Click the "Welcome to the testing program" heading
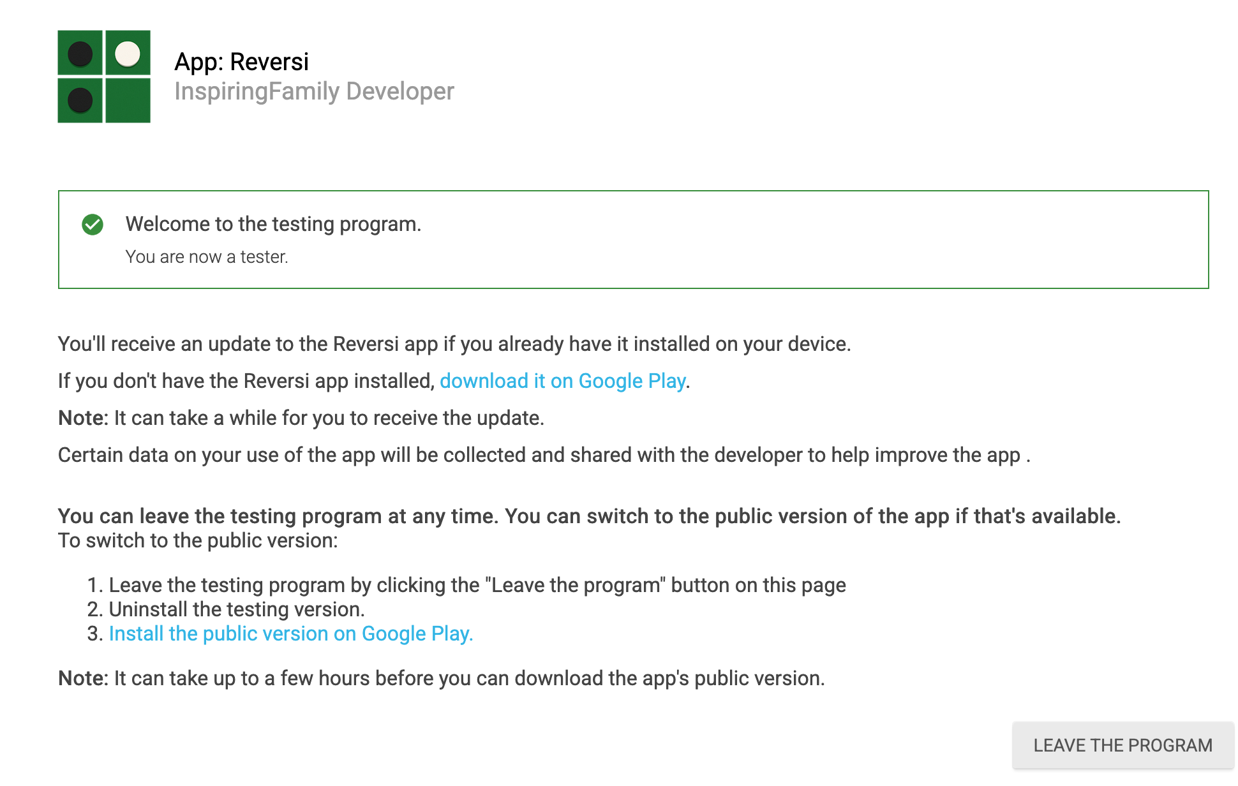 (x=274, y=225)
